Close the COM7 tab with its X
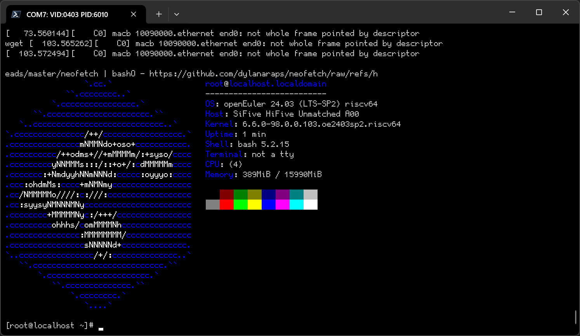 [x=133, y=14]
